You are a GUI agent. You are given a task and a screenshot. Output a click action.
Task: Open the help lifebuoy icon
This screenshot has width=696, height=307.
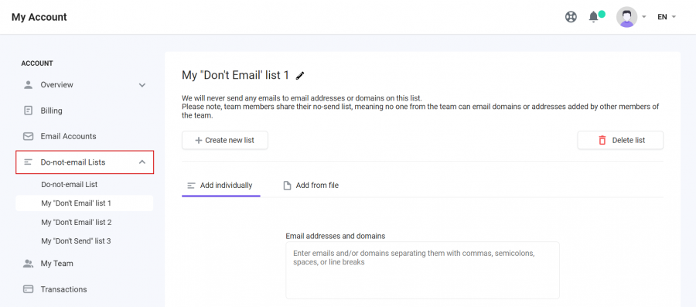coord(571,17)
